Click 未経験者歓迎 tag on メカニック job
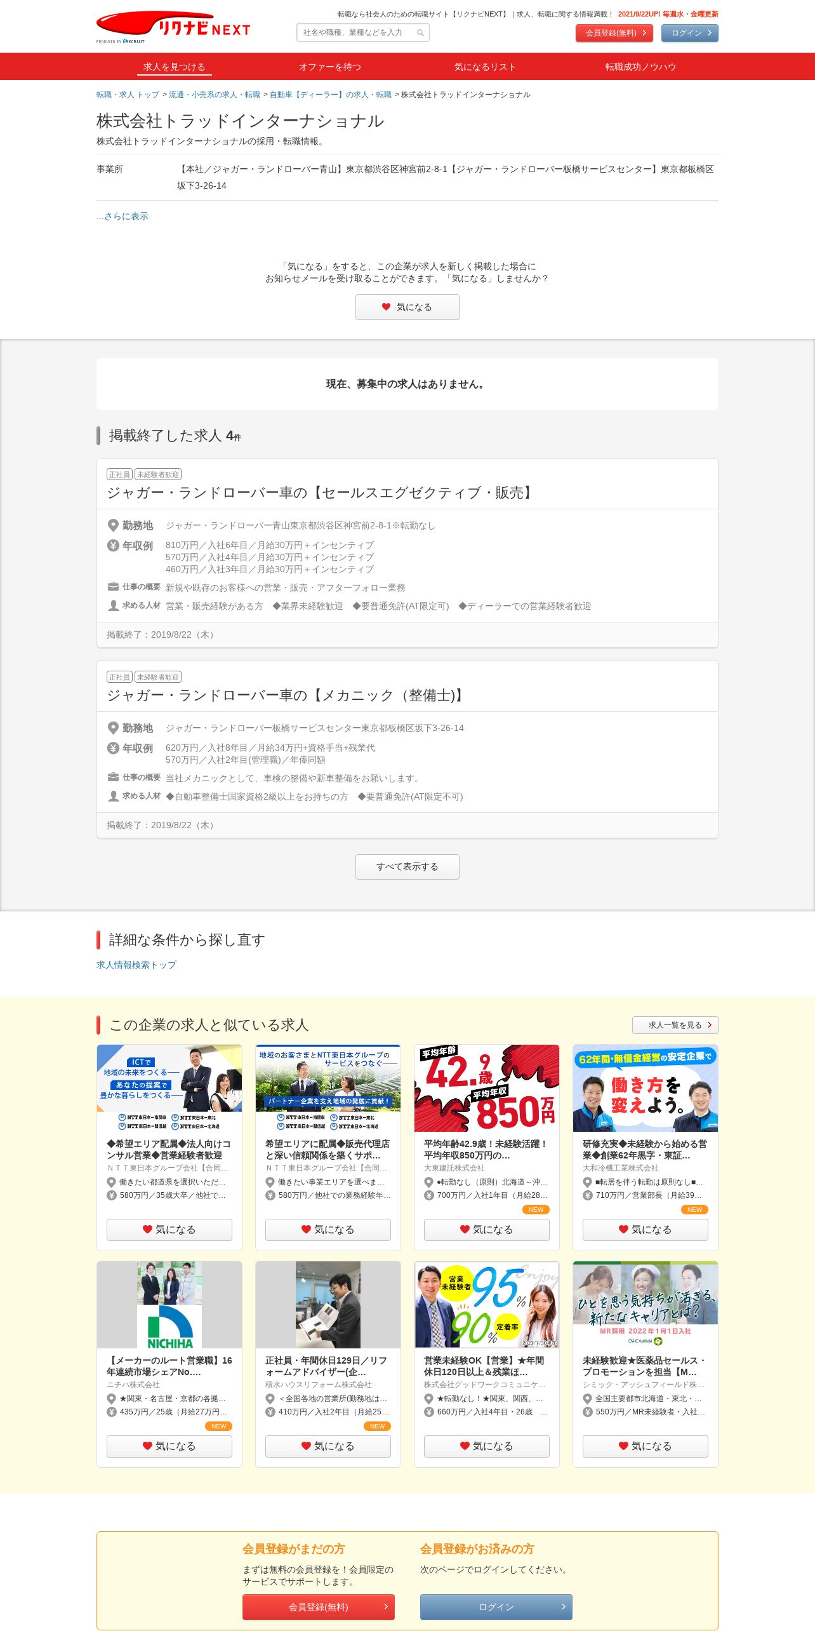 point(158,677)
